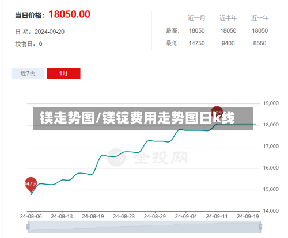Click the 最低 row label
The width and height of the screenshot is (288, 238).
coord(173,43)
